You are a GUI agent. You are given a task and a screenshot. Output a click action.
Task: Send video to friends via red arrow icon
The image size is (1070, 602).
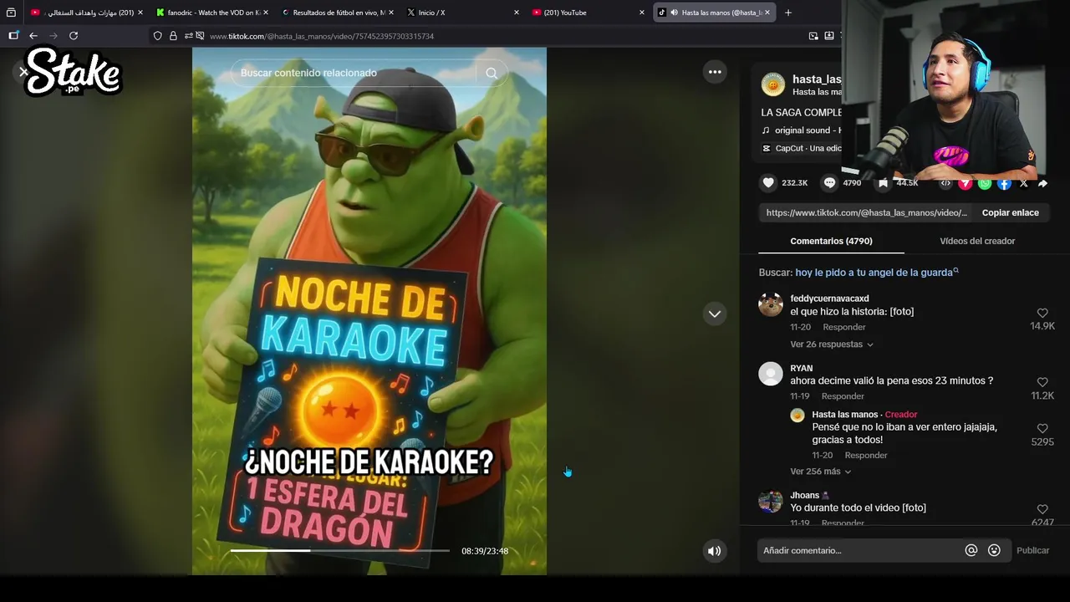965,183
